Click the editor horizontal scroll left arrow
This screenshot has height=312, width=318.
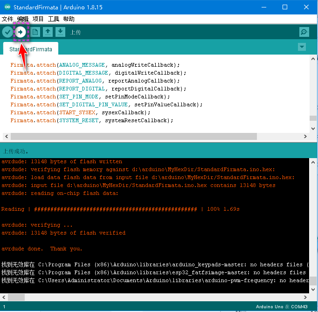tap(7, 136)
